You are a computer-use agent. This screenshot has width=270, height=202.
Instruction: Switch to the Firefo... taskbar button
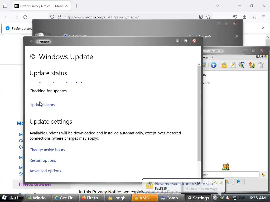pos(92,198)
